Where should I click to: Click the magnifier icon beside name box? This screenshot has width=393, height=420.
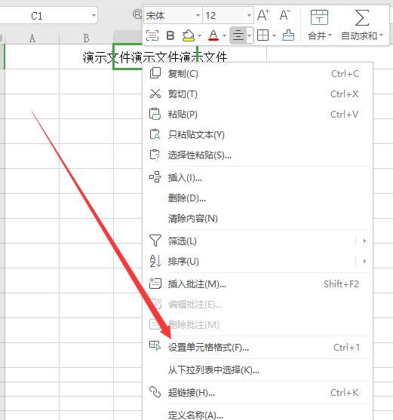click(137, 14)
